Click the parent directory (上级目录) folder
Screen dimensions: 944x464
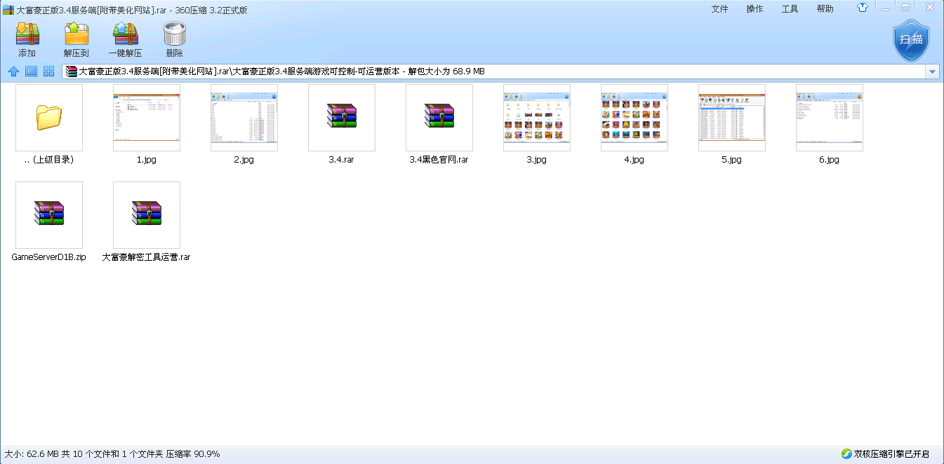point(48,118)
